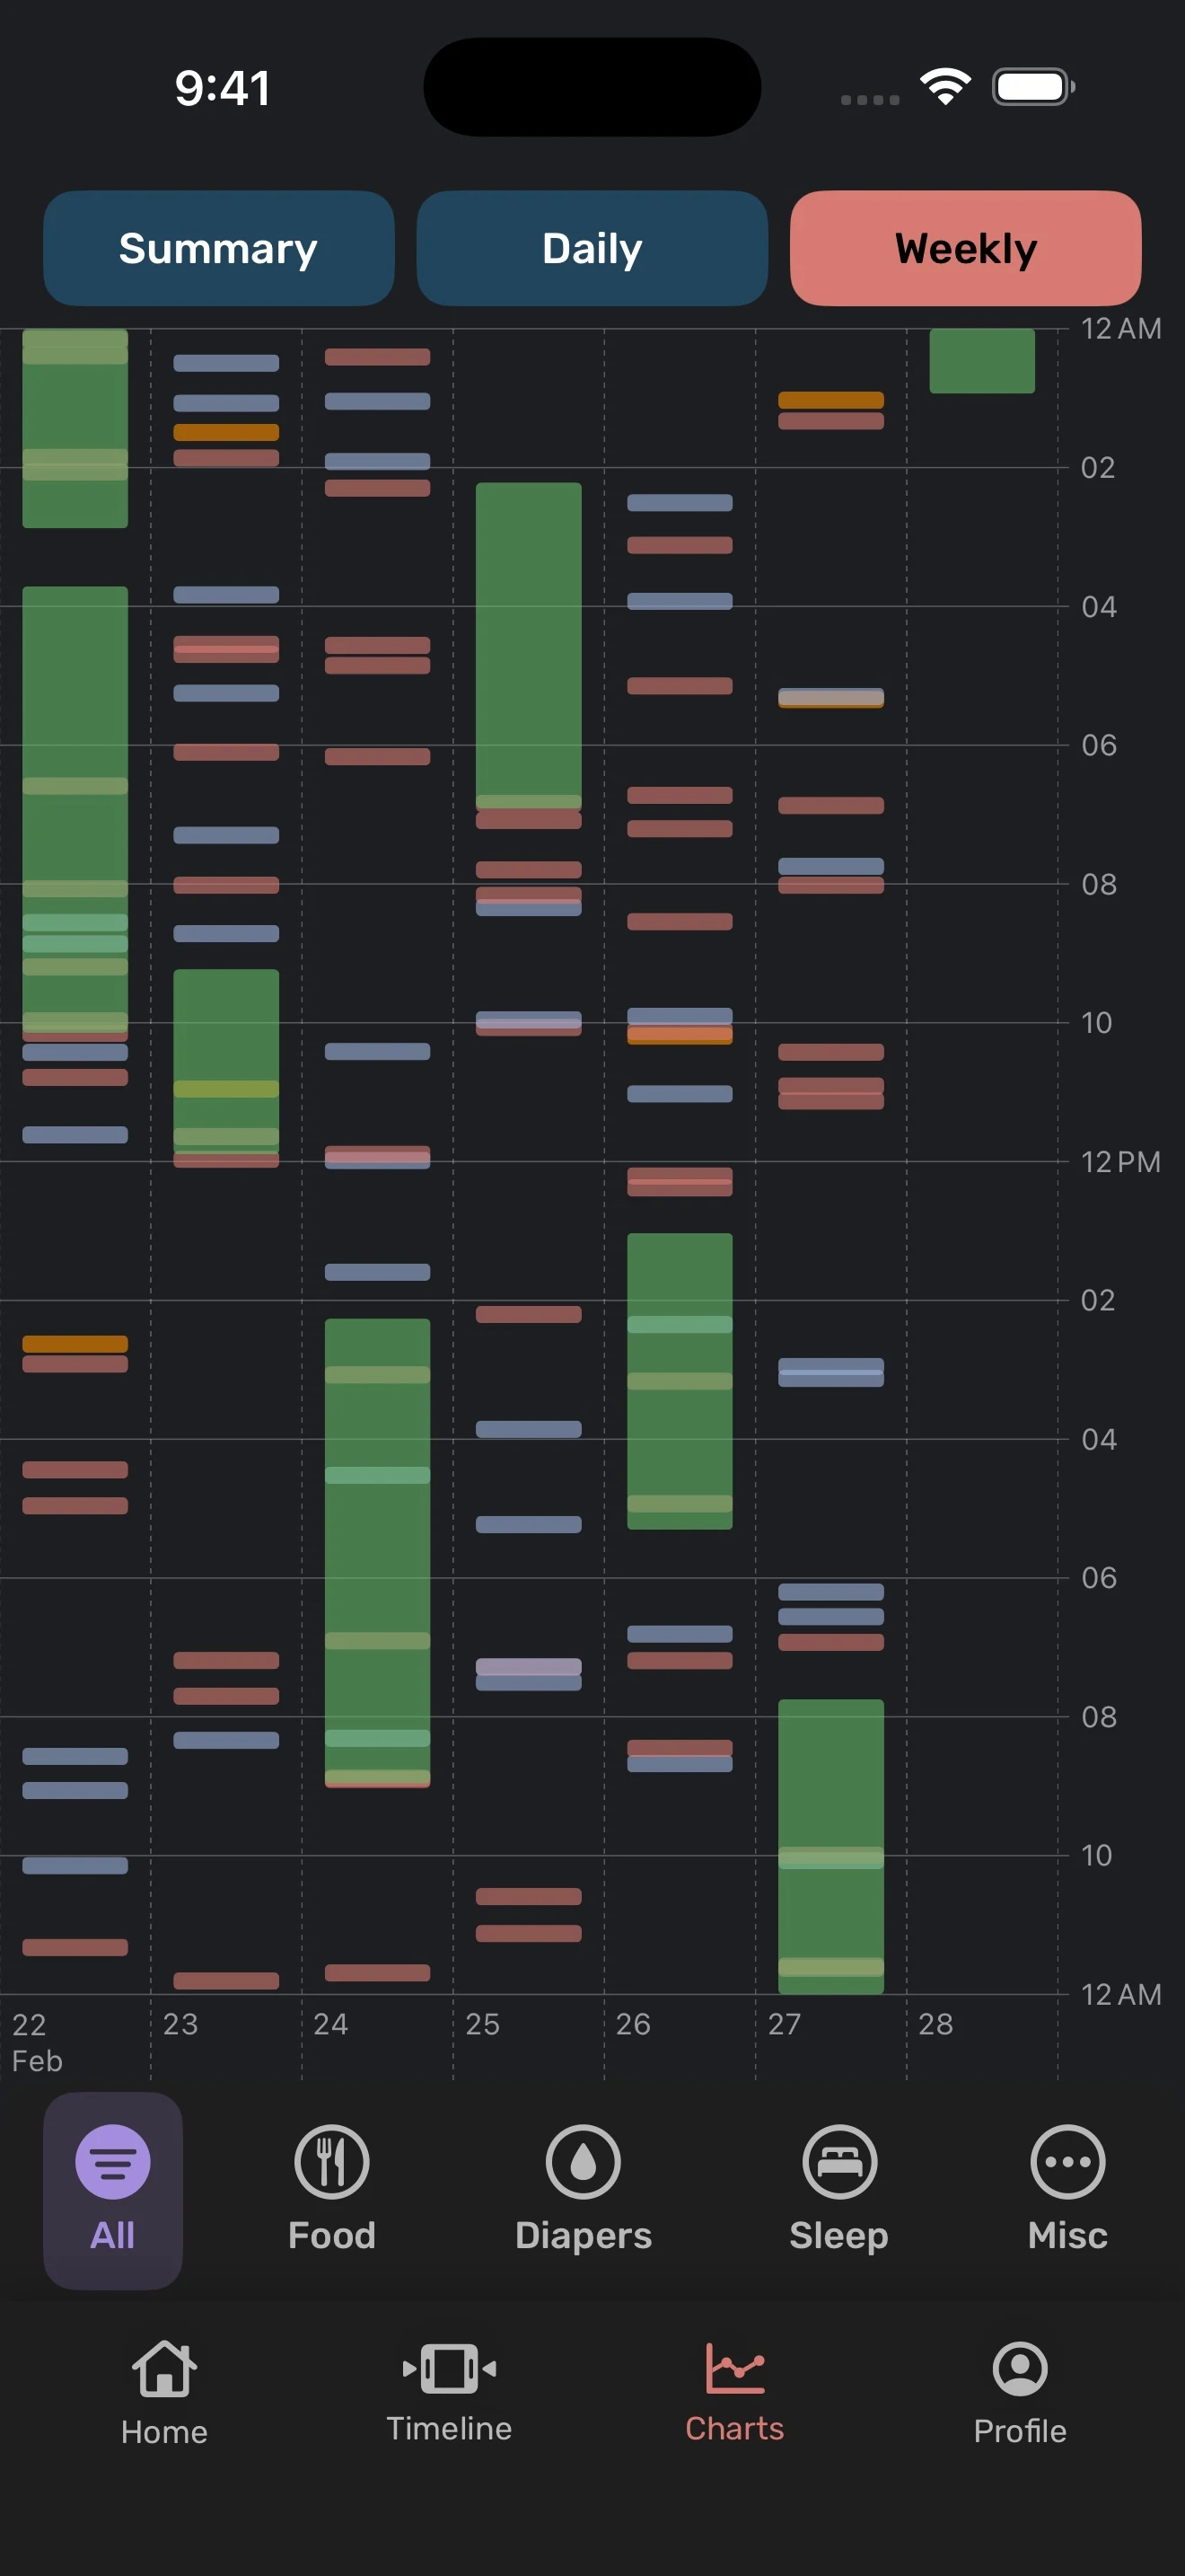The image size is (1185, 2576).
Task: Click the Wi-Fi status icon
Action: point(945,87)
